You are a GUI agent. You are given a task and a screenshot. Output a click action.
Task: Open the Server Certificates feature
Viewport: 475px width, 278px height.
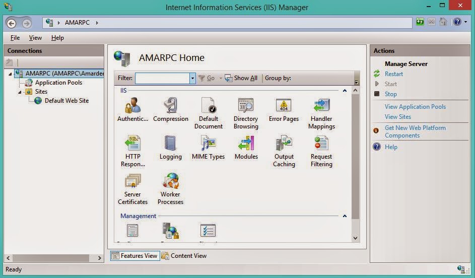point(132,188)
